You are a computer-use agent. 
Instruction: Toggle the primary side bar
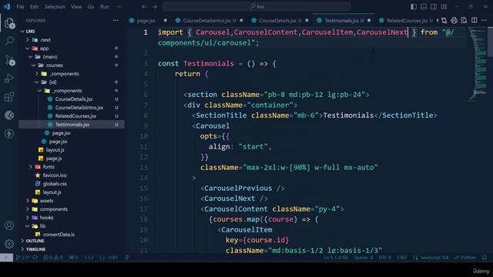coord(414,7)
